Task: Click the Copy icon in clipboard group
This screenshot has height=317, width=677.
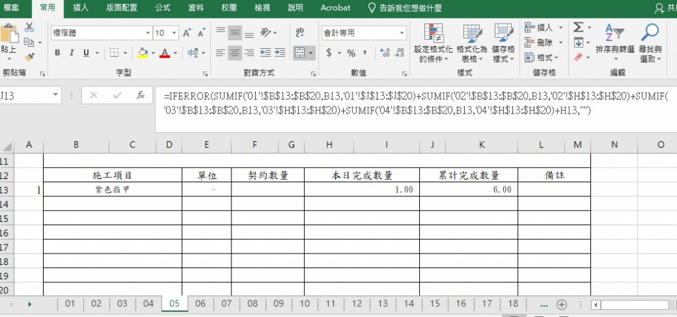Action: 28,42
